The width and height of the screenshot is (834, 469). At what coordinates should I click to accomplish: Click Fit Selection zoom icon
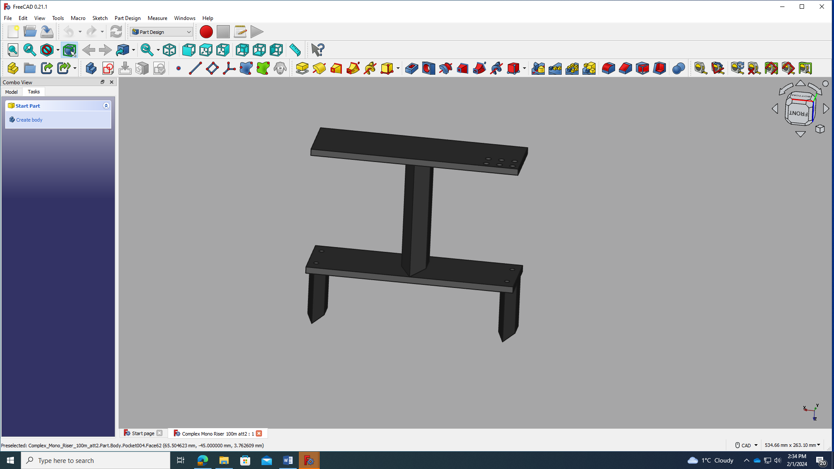(30, 50)
